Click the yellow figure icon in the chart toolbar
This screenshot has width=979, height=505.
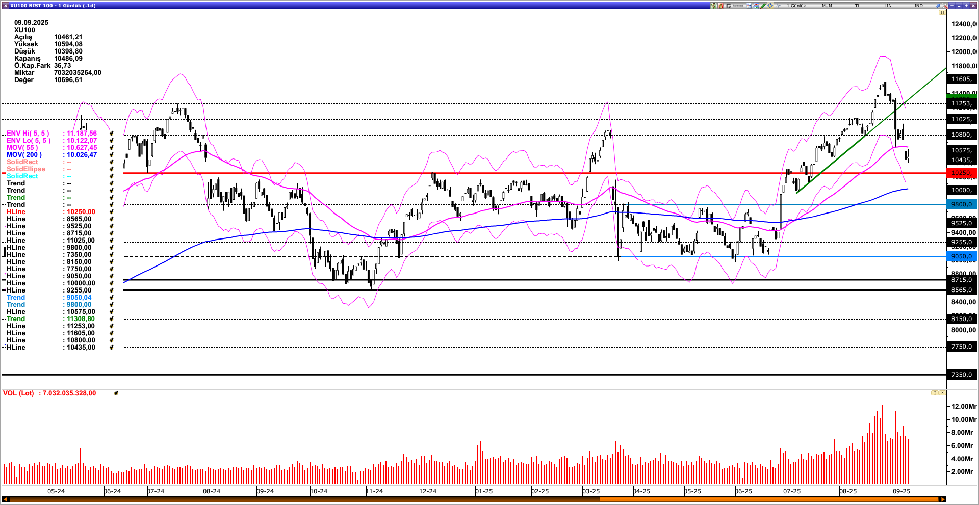[713, 6]
